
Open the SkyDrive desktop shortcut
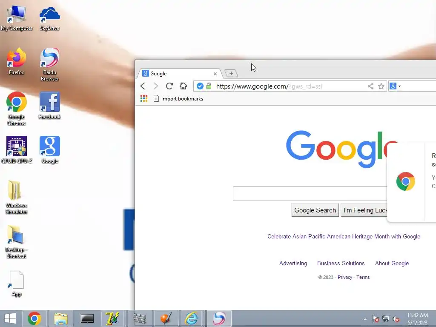(49, 18)
